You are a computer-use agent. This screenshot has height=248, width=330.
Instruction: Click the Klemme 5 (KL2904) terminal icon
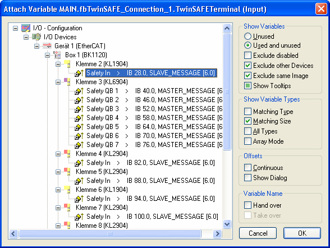click(67, 172)
